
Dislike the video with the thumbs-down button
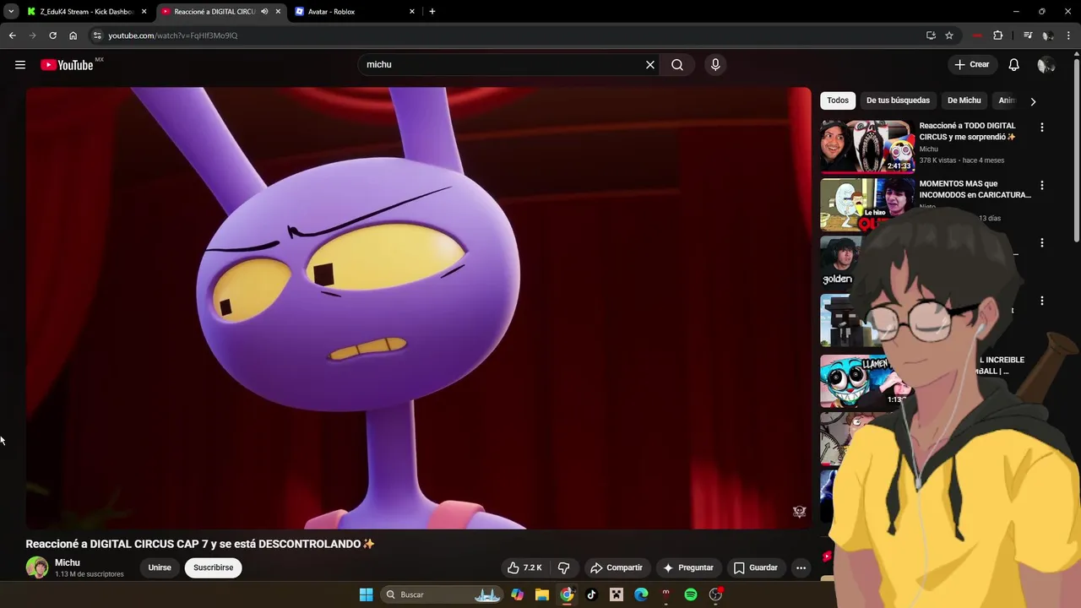click(x=564, y=568)
